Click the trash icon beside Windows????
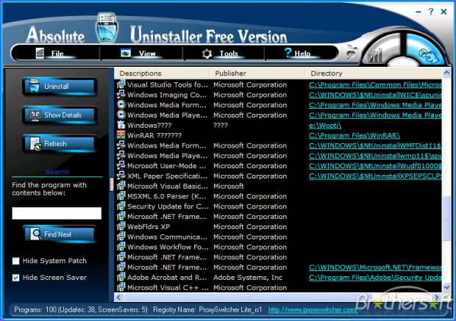 click(x=121, y=125)
